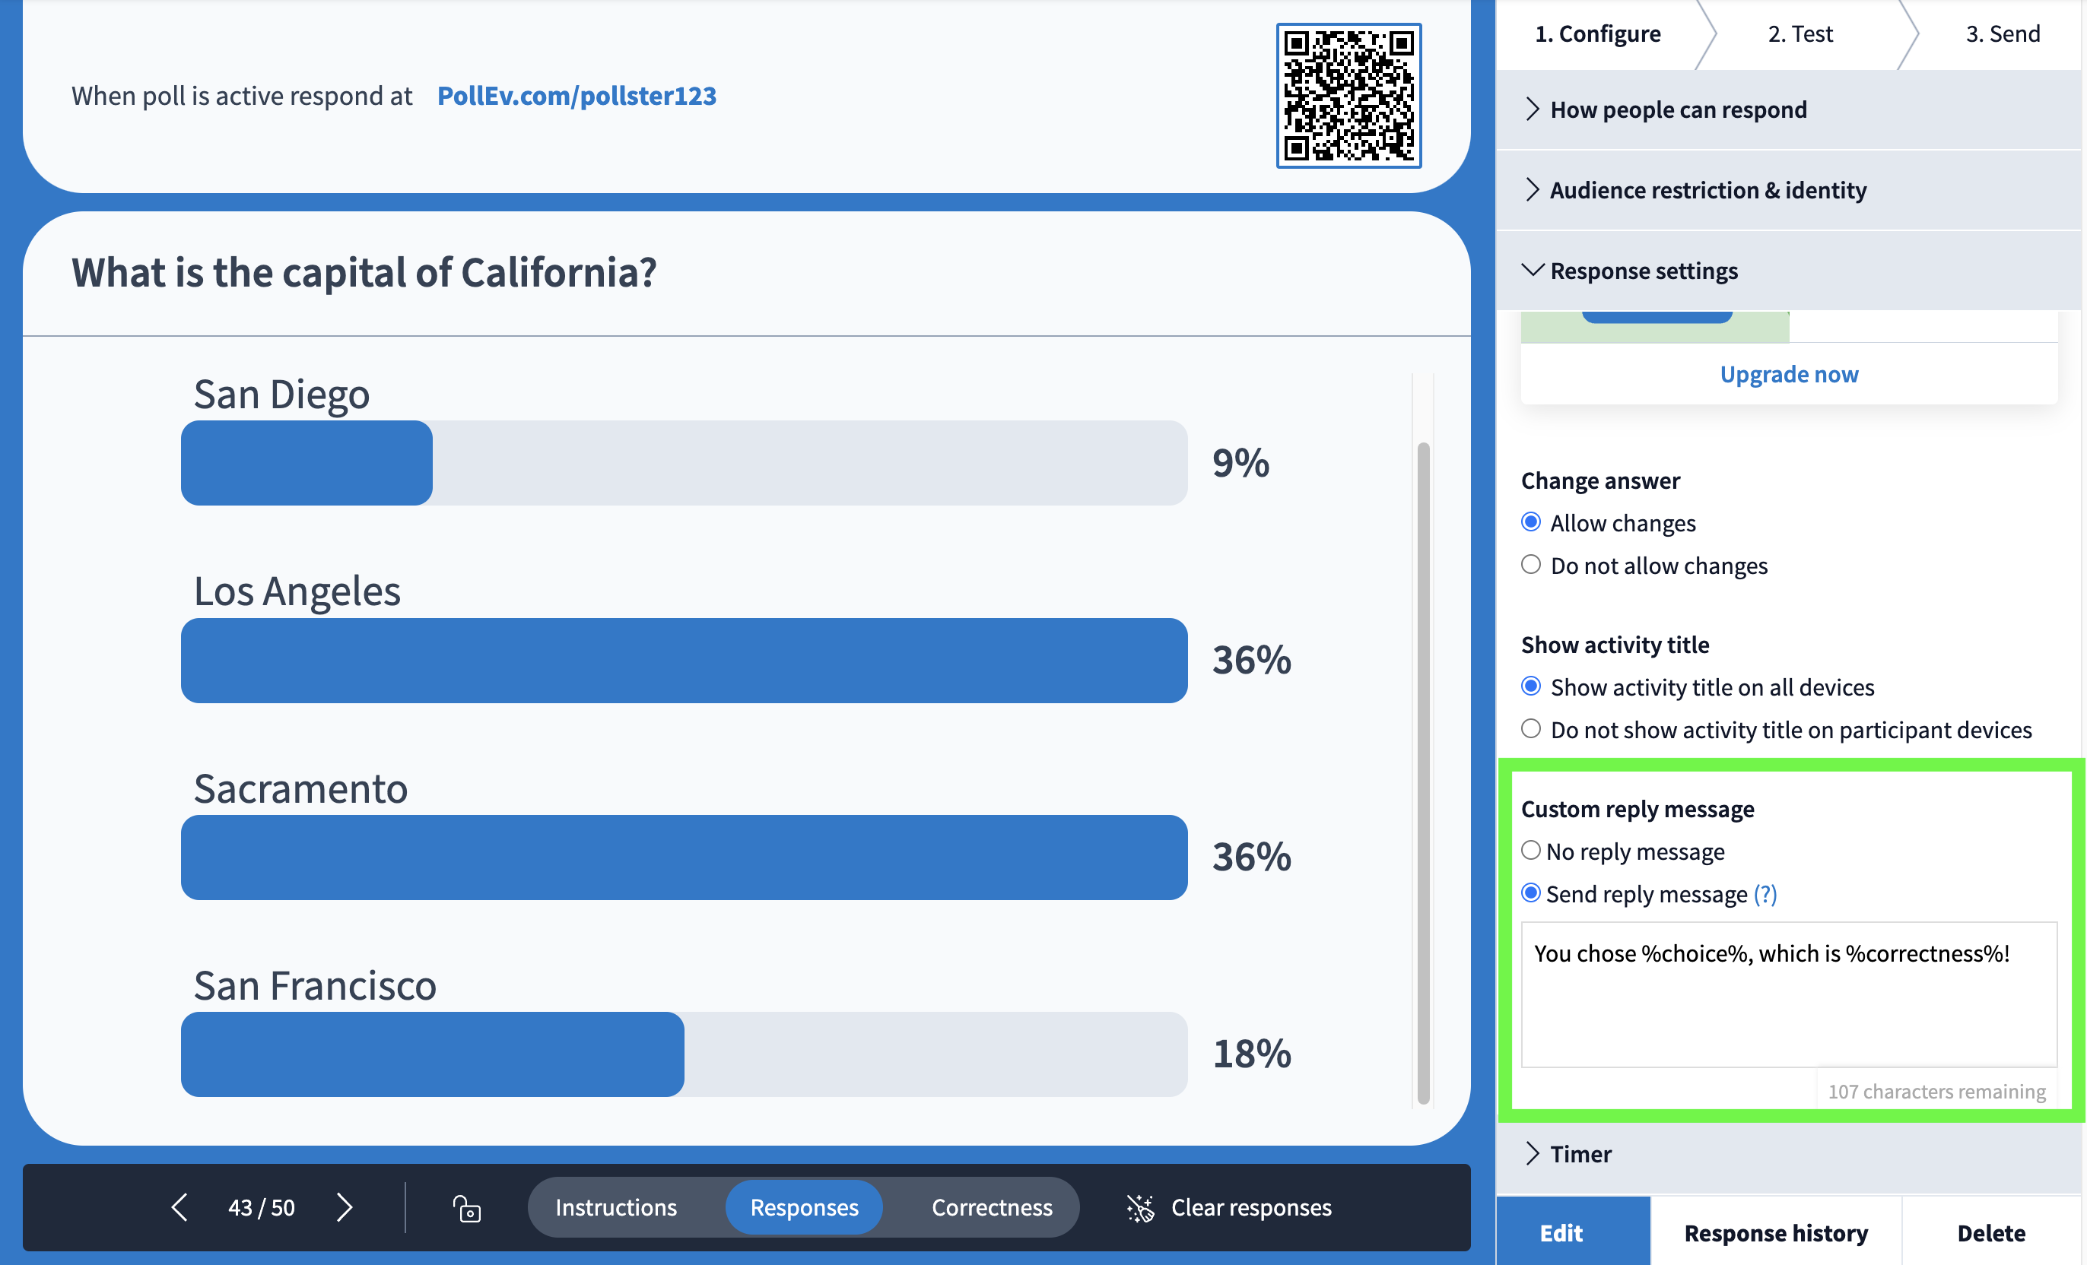The image size is (2087, 1265).
Task: Open the 3. Send step
Action: click(2003, 34)
